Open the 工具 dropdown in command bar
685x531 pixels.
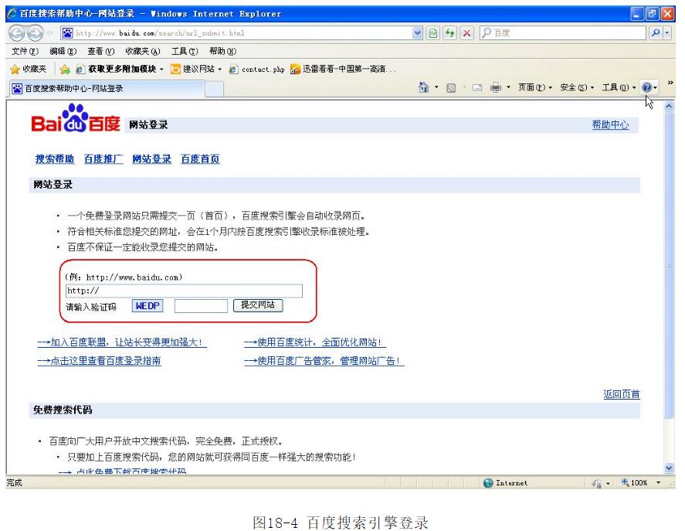pos(619,88)
